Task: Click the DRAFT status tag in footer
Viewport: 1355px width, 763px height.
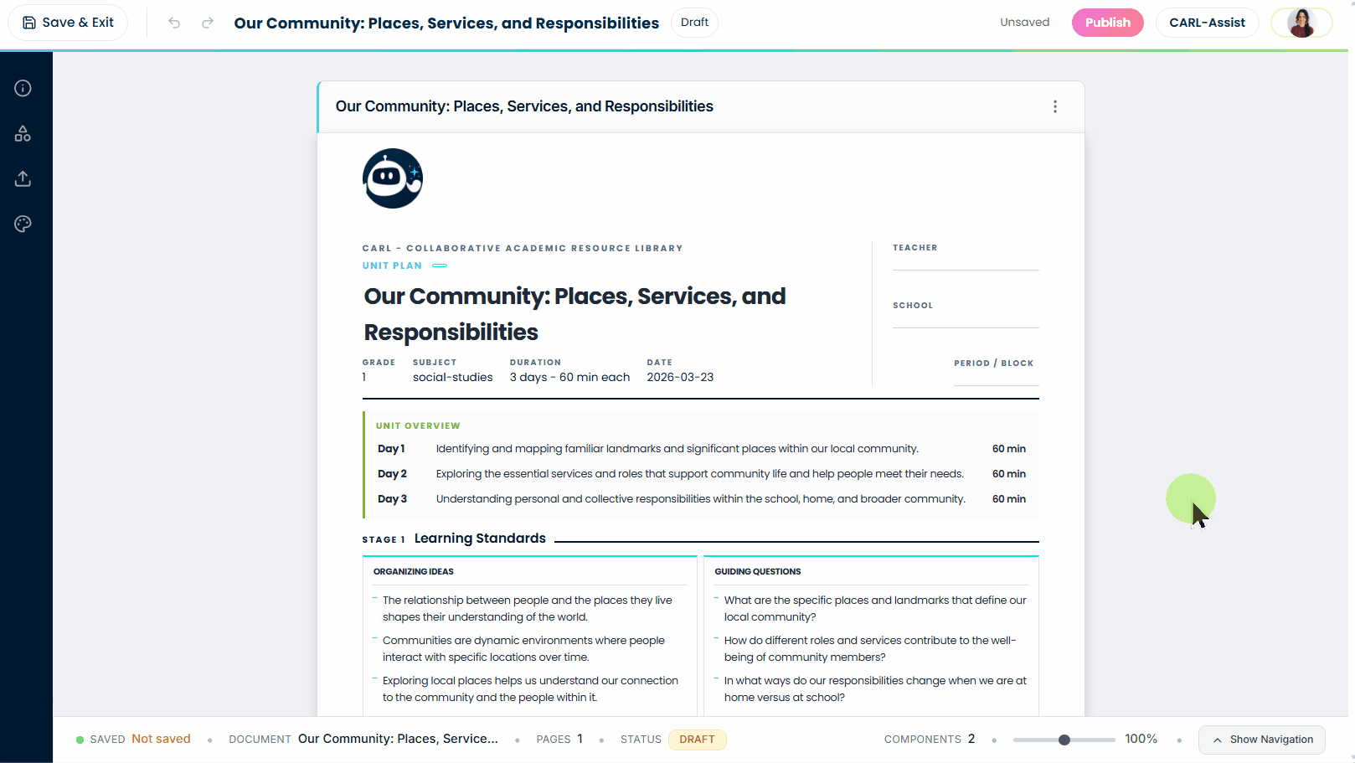Action: click(697, 740)
